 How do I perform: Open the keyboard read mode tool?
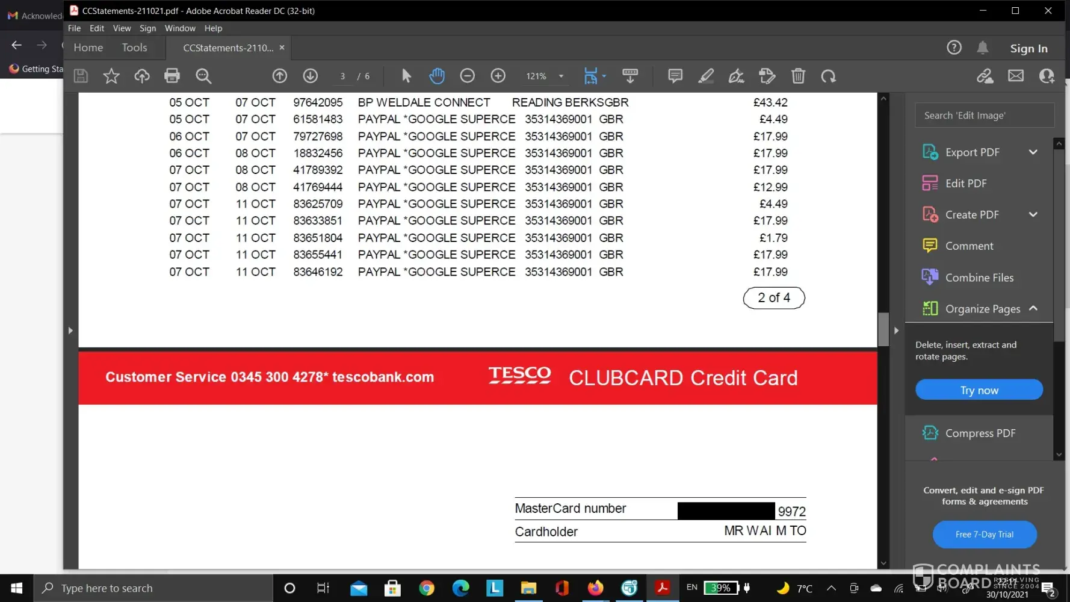coord(630,76)
